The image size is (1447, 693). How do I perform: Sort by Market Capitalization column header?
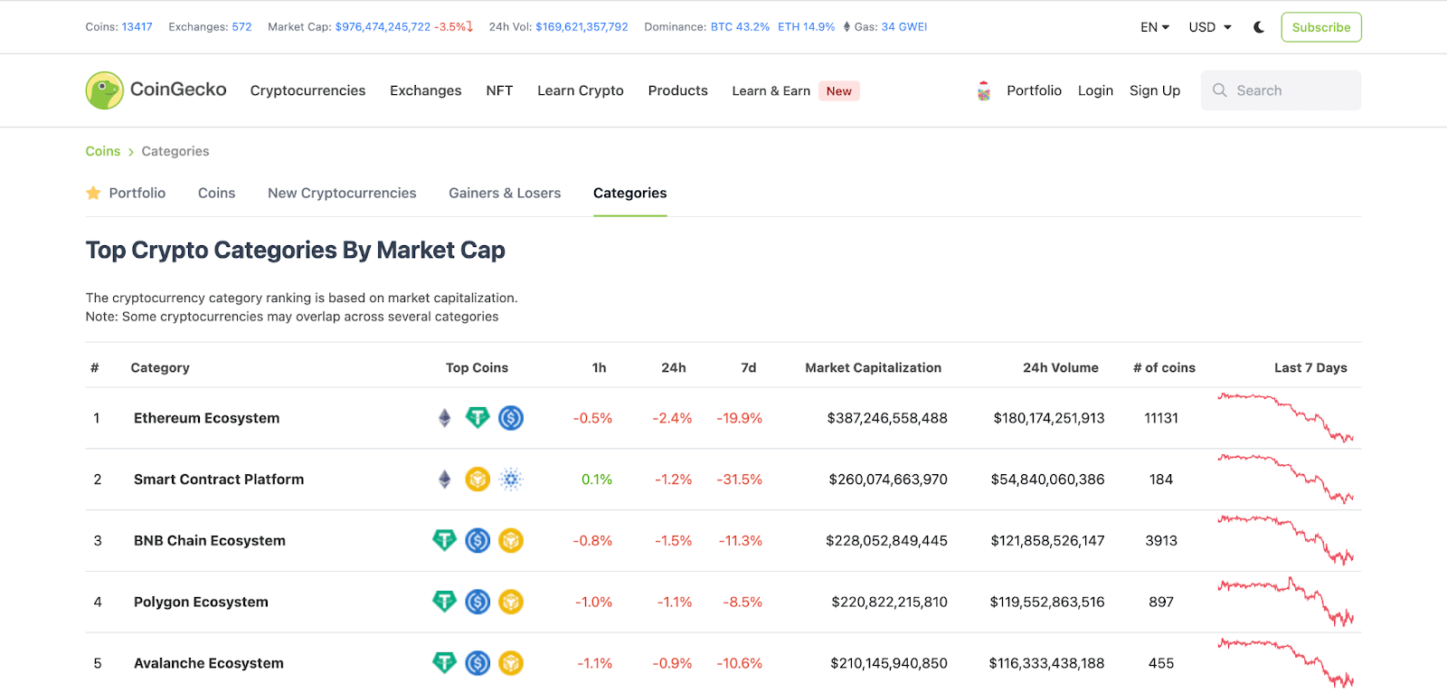(873, 367)
